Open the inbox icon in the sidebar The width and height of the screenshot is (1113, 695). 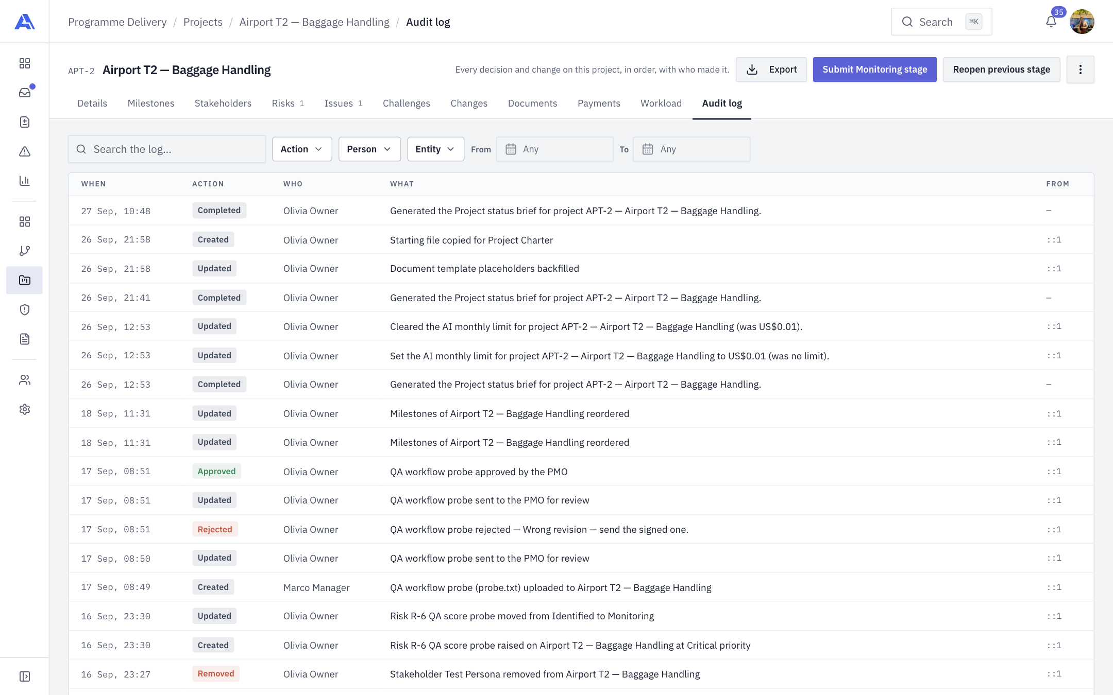pyautogui.click(x=24, y=93)
